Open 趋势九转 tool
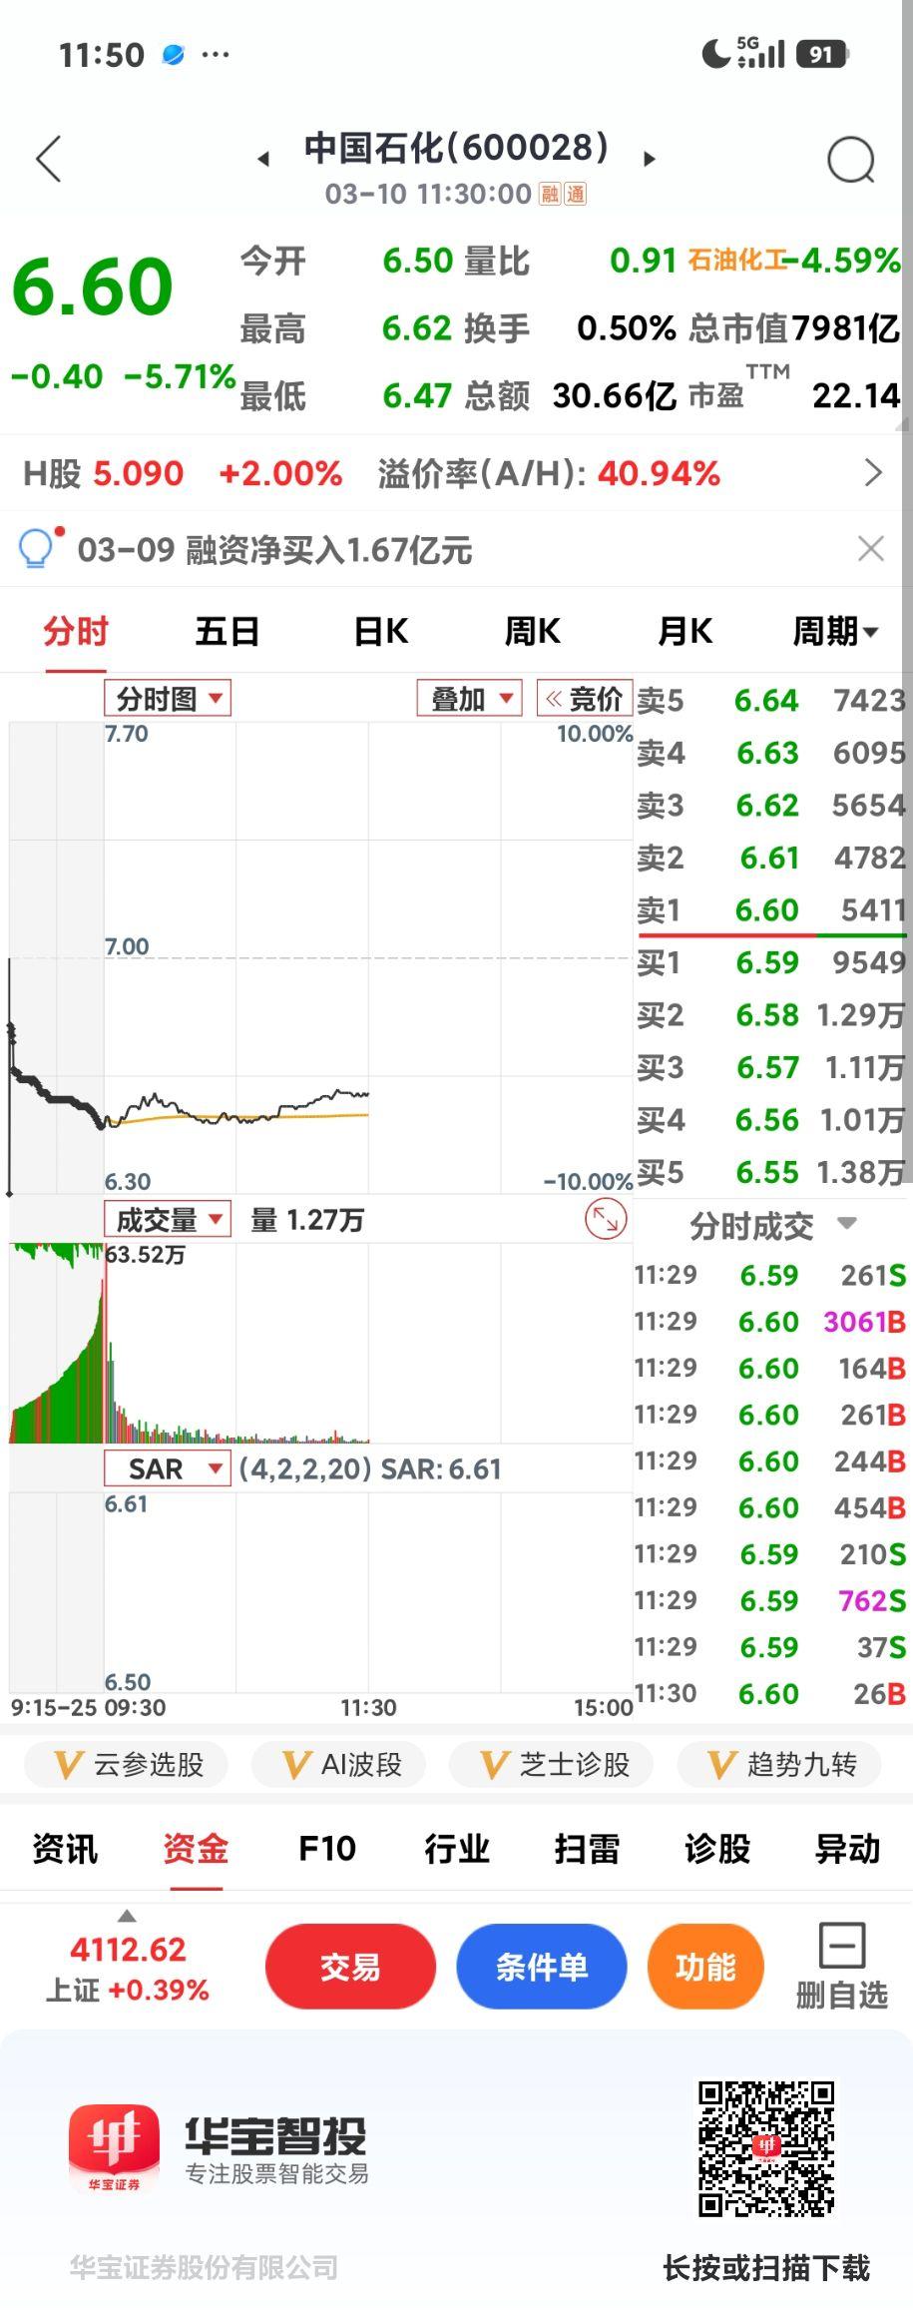Viewport: 913px width, 2321px height. click(780, 1764)
